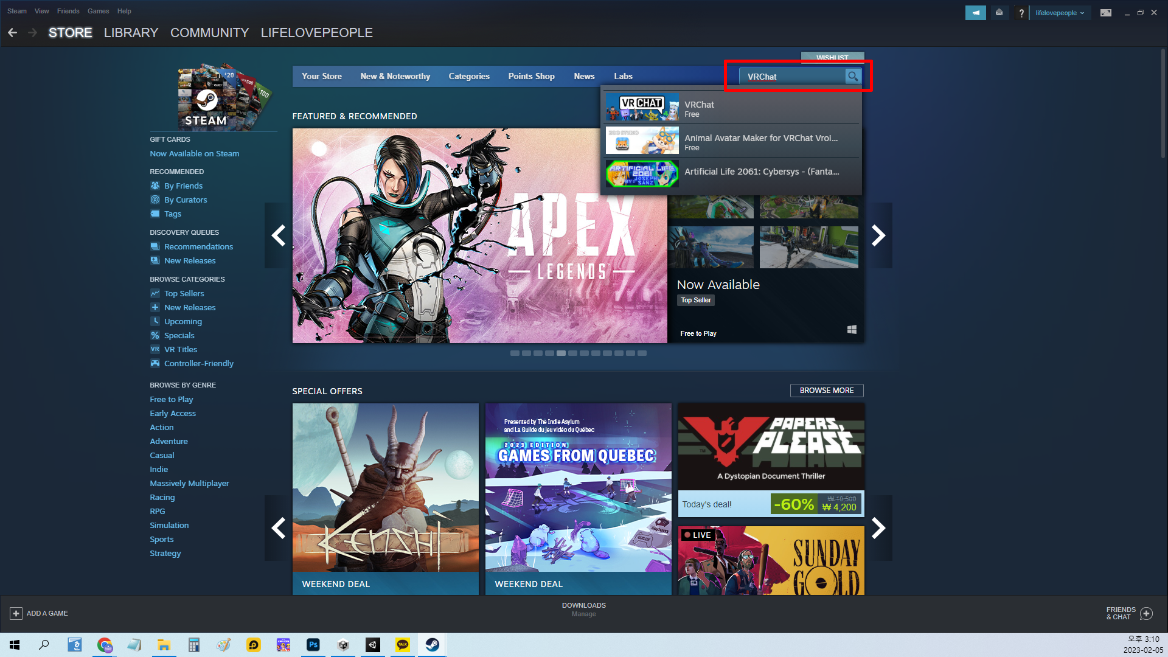
Task: Advance the featured carousel with the right arrow
Action: (878, 235)
